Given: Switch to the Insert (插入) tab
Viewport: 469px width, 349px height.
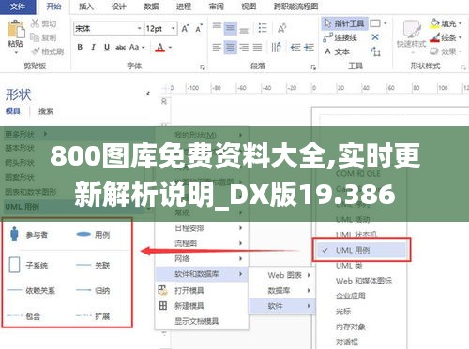Looking at the screenshot, I should (86, 7).
